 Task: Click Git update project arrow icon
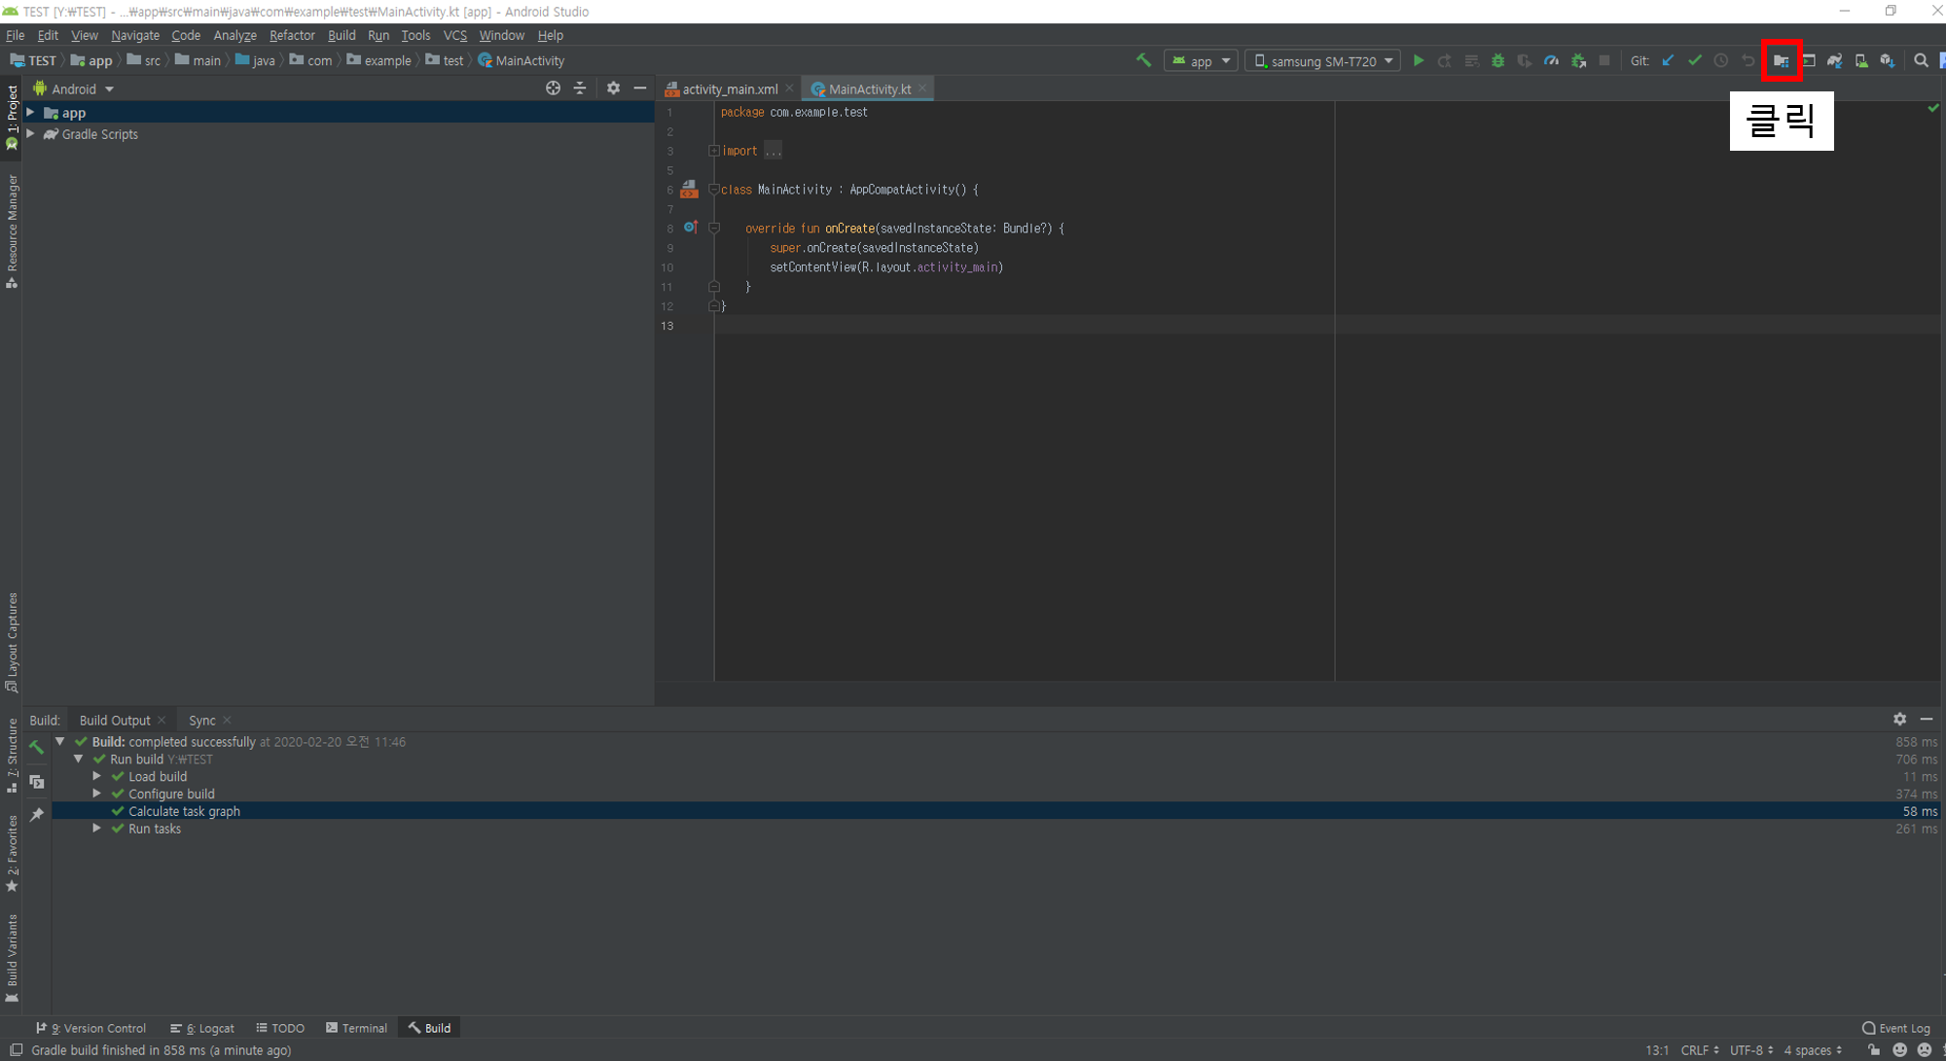point(1668,60)
